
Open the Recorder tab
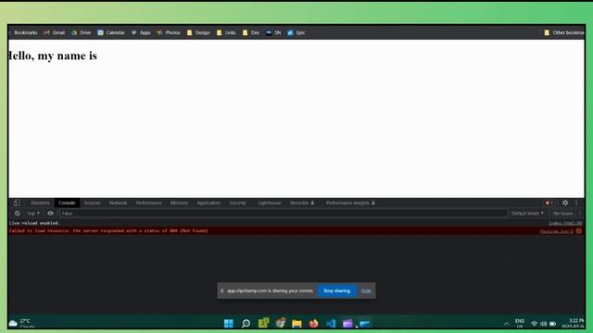[x=302, y=203]
